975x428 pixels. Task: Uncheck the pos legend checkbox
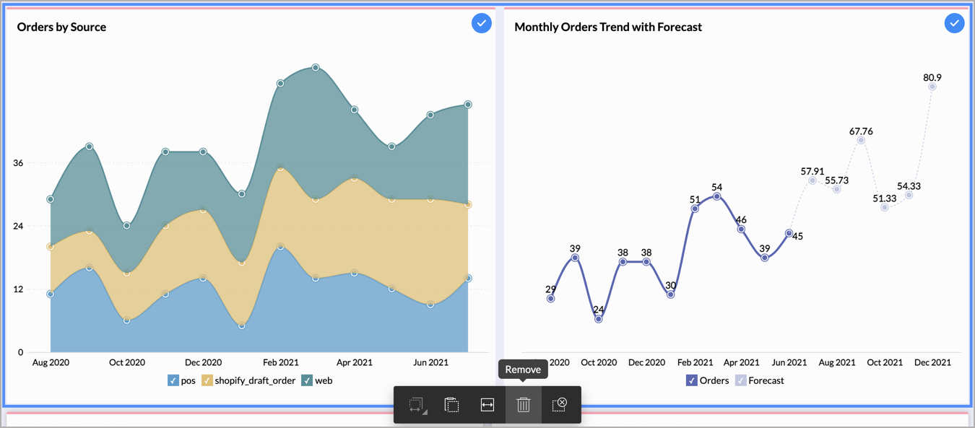(173, 380)
